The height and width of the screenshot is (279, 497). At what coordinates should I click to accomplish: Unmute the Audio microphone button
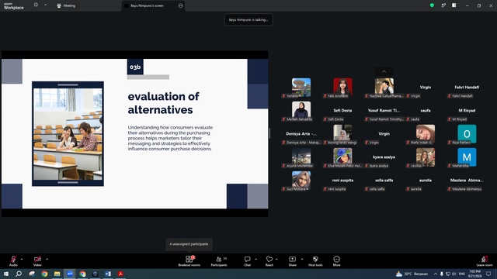(13, 260)
